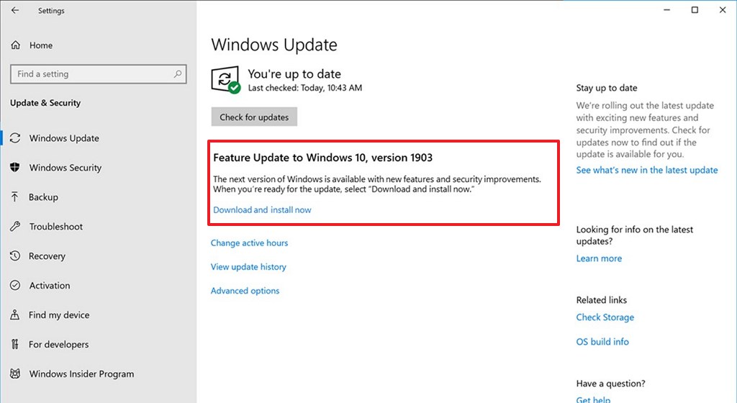Click the Windows Security shield icon
737x403 pixels.
15,167
